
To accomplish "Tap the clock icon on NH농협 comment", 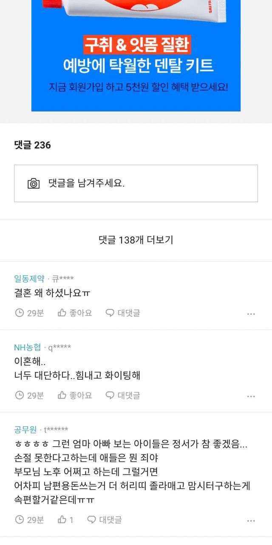I will [x=19, y=396].
